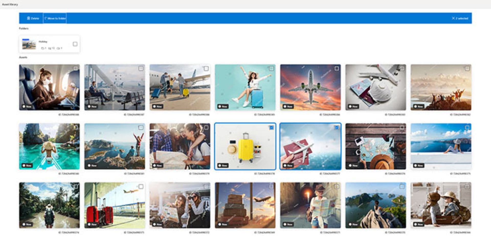Click New badge on airport lounge image

(92, 106)
